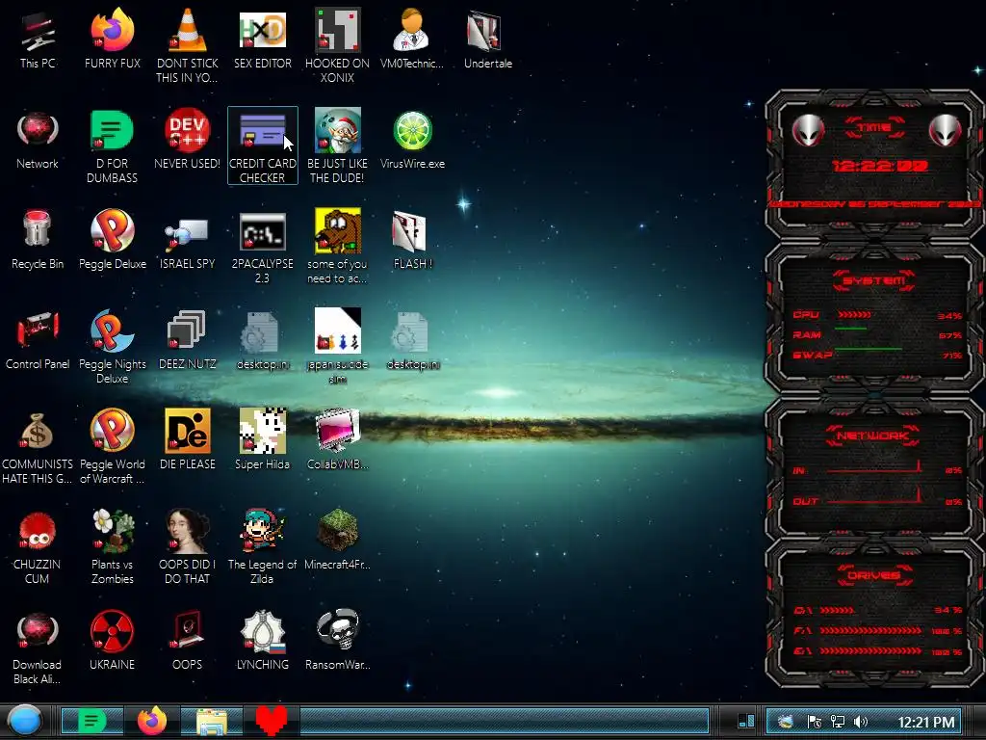
Task: Click the widget digital clock readout
Action: click(878, 166)
